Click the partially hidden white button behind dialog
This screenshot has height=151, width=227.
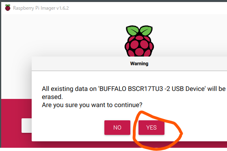(x=27, y=126)
